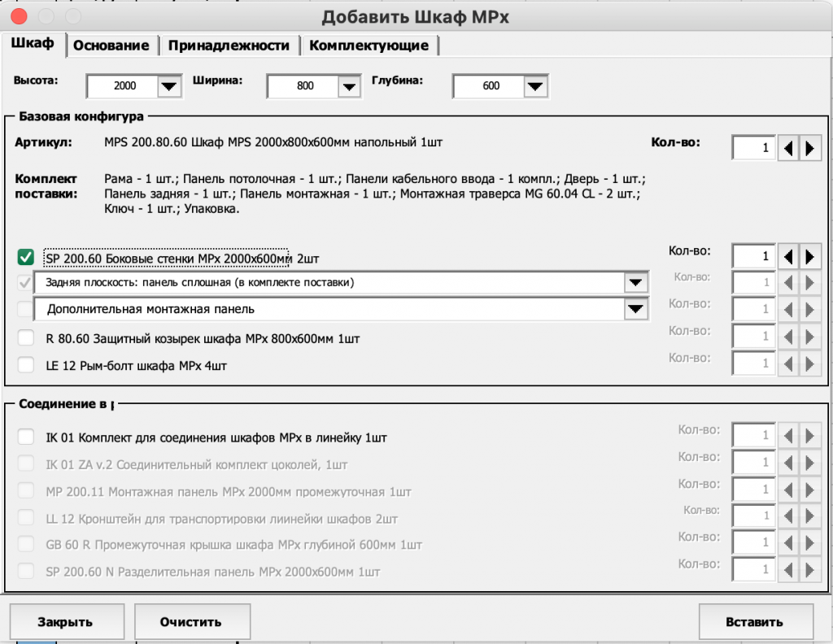Increase cabinet MPS 200.80.60 quantity with right arrow
Image resolution: width=833 pixels, height=644 pixels.
(809, 148)
